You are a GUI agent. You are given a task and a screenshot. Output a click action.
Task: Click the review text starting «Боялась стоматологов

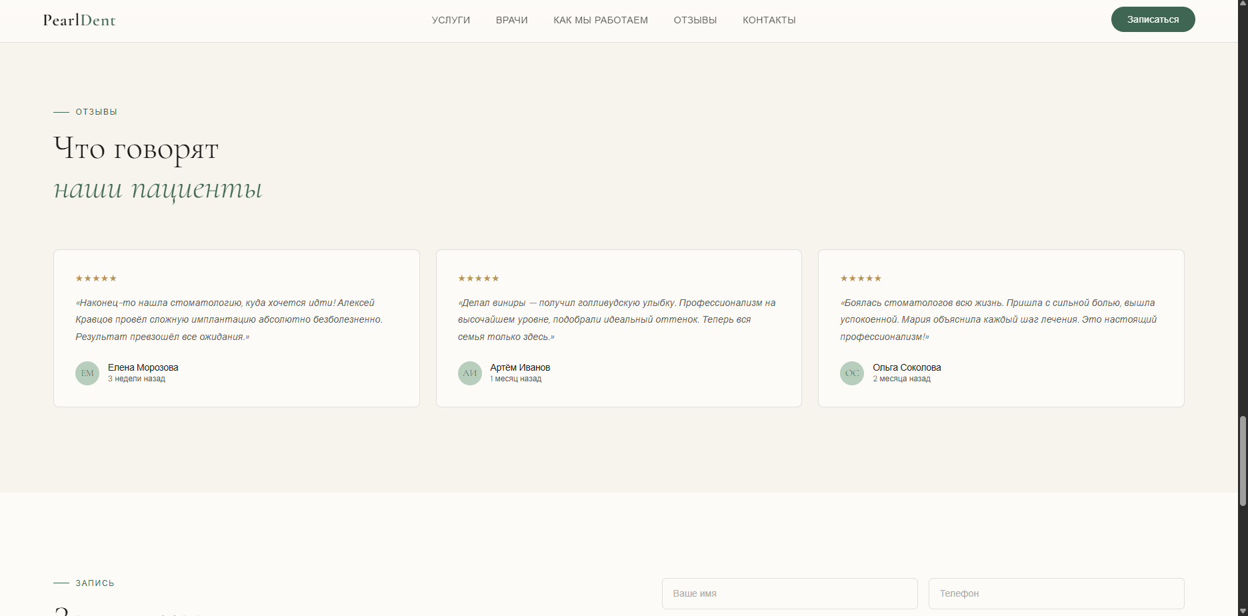coord(998,319)
